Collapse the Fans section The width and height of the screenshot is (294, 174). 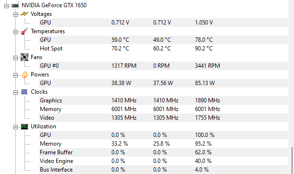click(15, 58)
